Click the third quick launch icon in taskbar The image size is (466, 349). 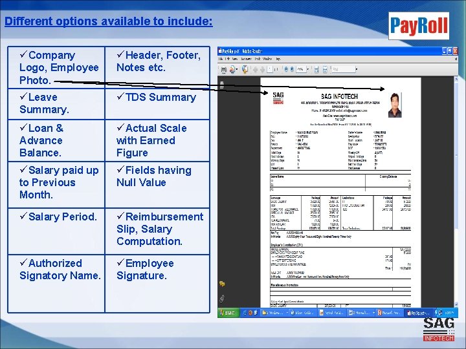256,313
